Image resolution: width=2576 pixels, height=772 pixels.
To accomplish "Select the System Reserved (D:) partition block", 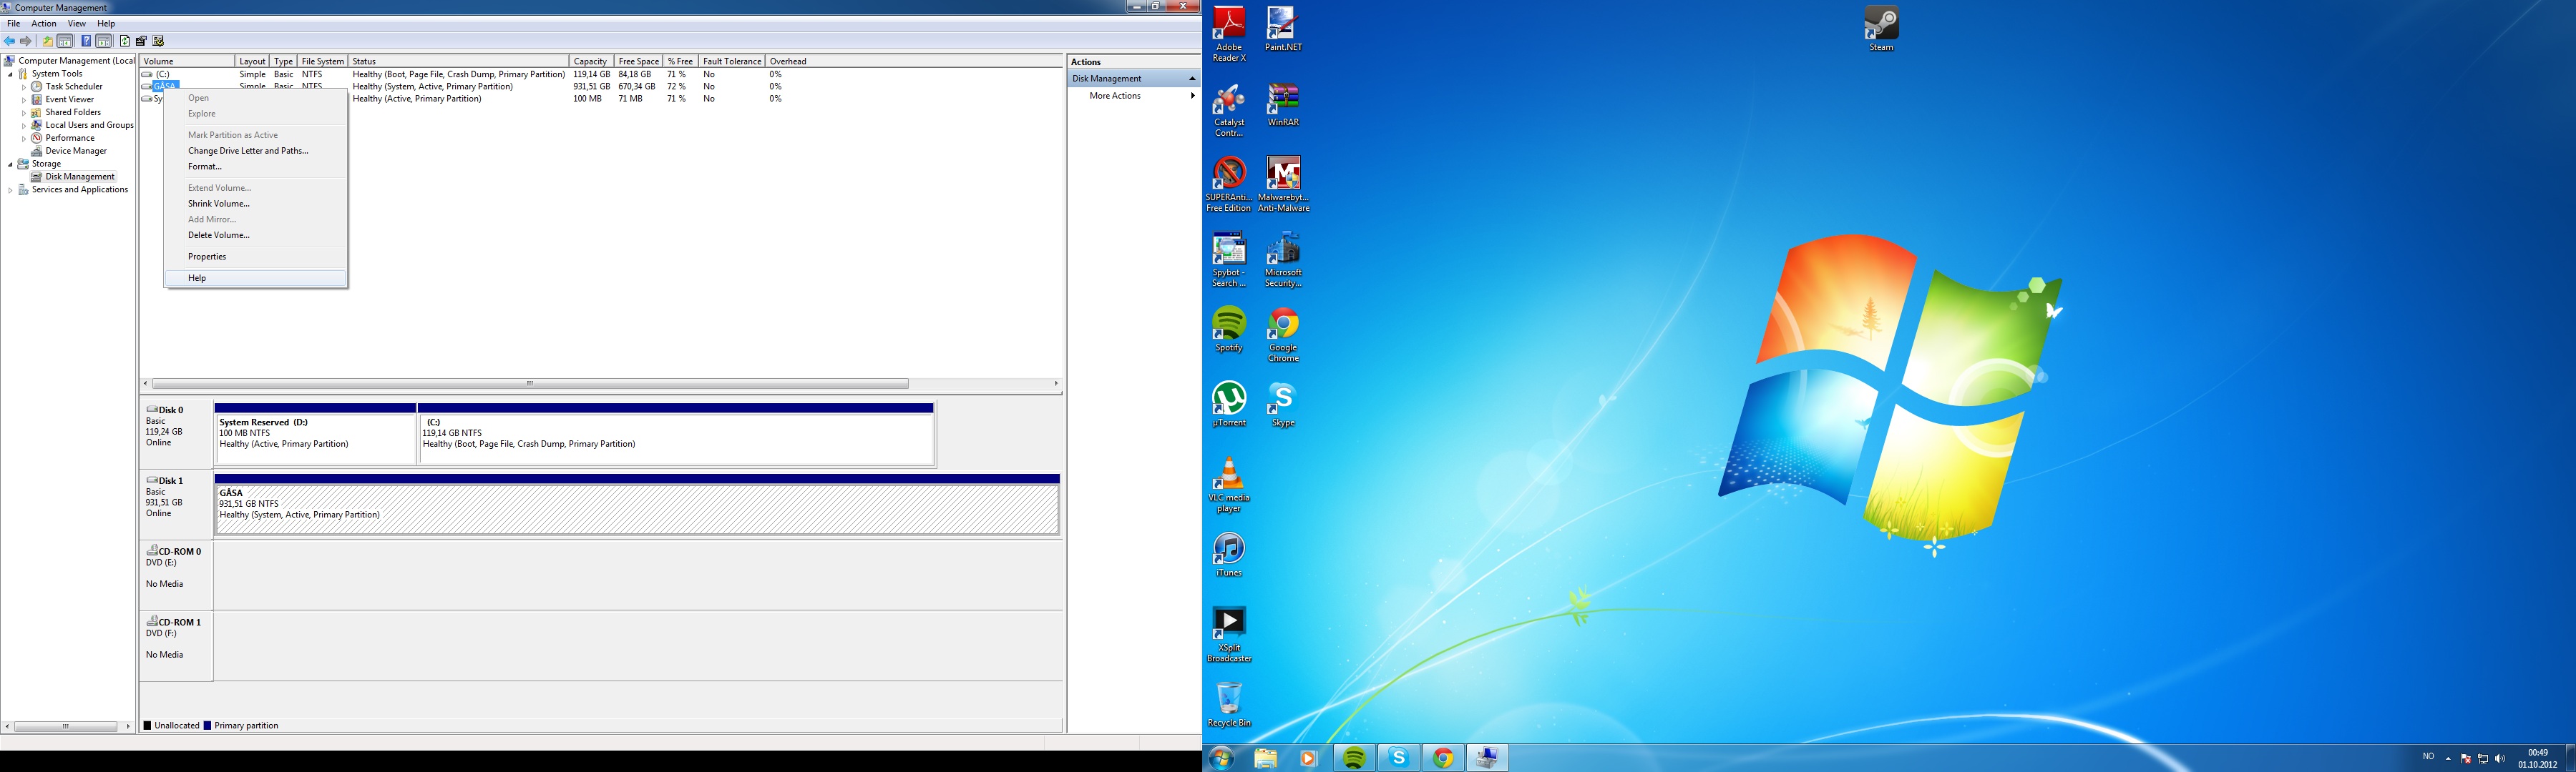I will [x=315, y=435].
